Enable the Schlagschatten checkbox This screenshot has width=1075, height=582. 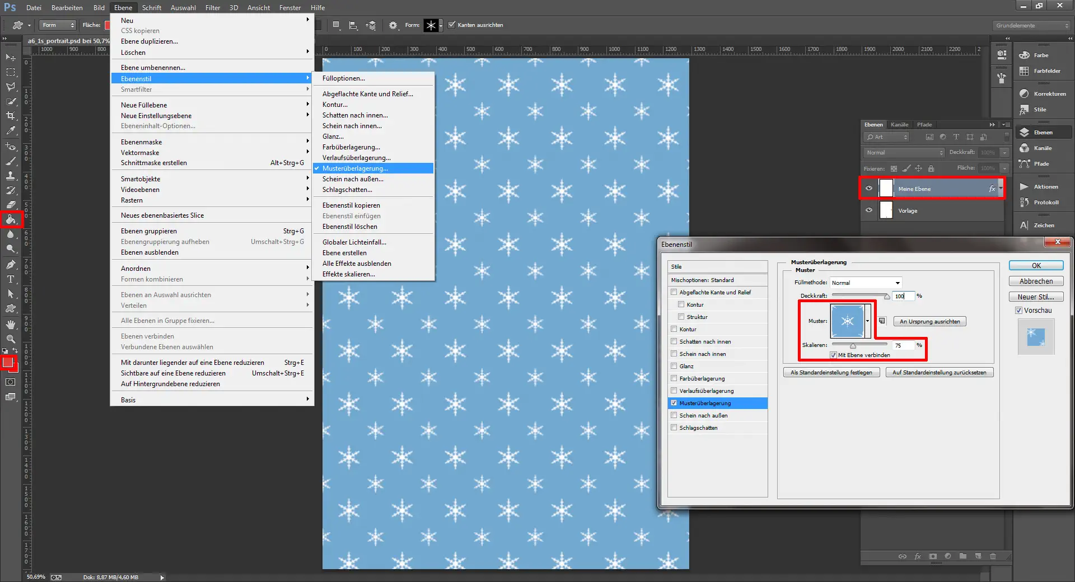[674, 428]
